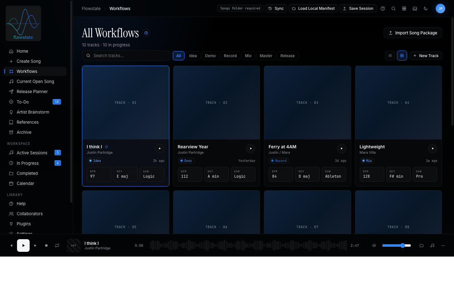
Task: Click the ART album thumbnail in player
Action: coord(74,246)
